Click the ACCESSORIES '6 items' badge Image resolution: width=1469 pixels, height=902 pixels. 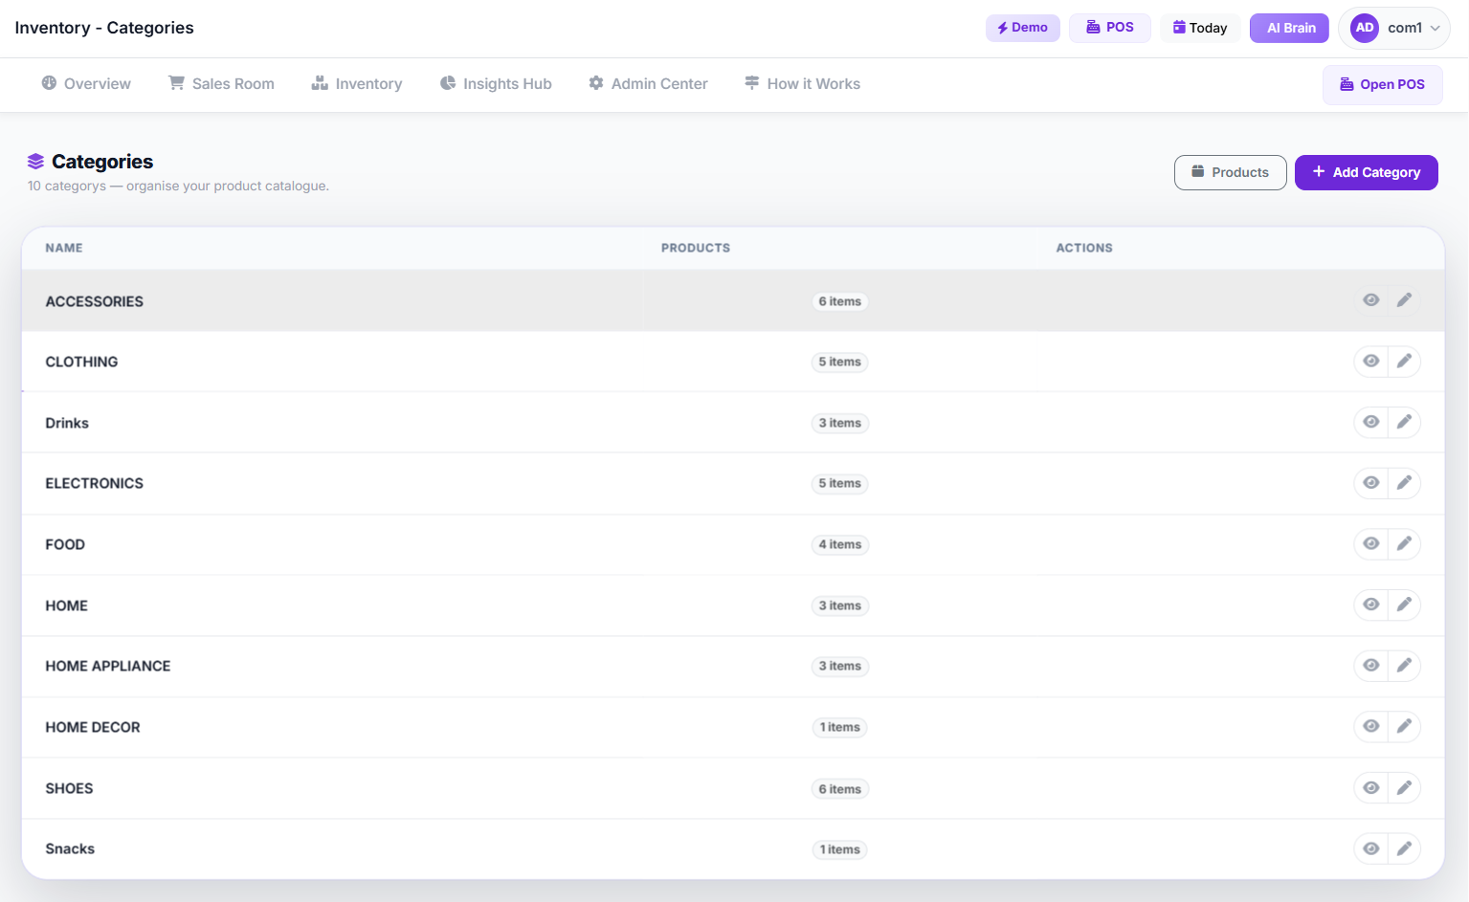point(840,301)
